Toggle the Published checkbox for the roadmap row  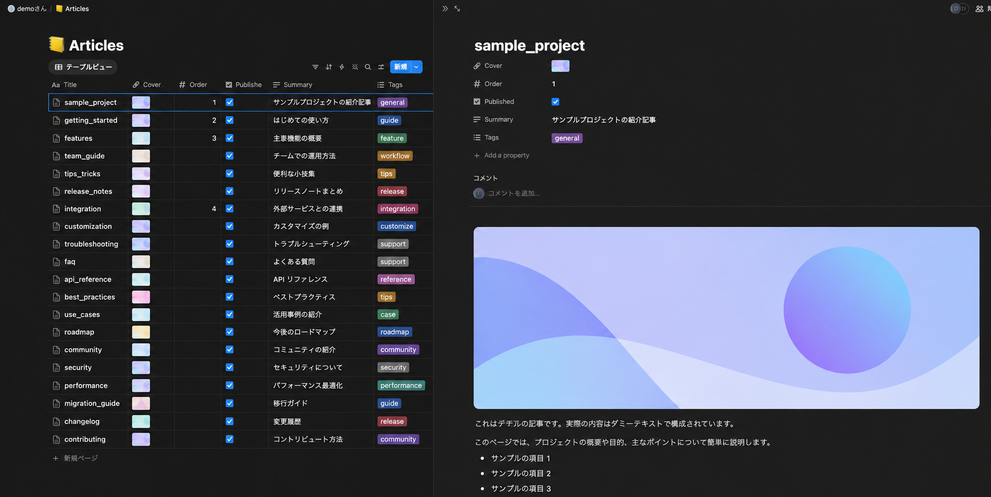coord(230,332)
